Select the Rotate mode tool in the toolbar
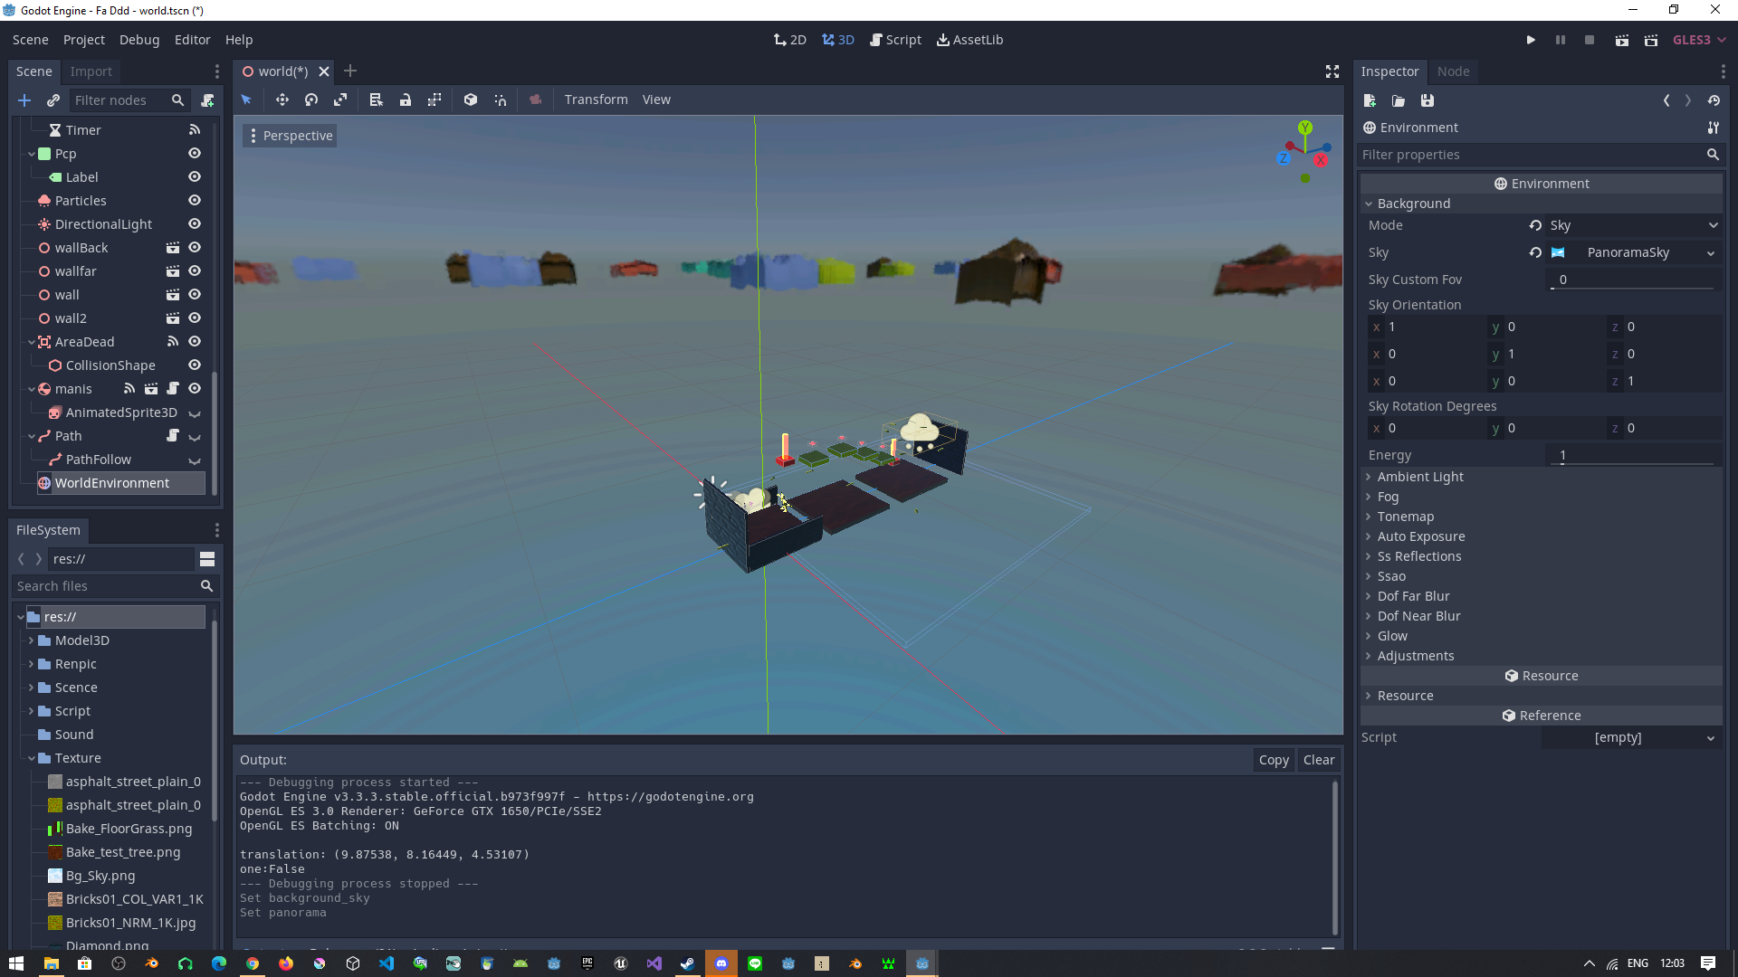 tap(311, 100)
